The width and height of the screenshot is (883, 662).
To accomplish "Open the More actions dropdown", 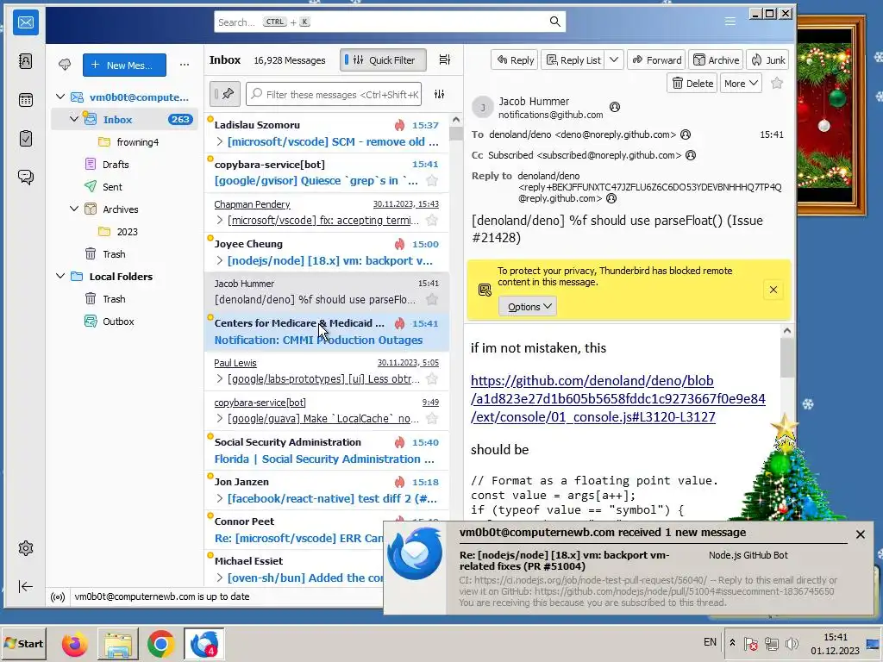I will tap(741, 84).
